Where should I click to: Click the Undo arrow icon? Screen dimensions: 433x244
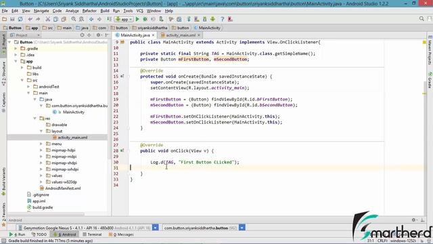pyautogui.click(x=30, y=19)
